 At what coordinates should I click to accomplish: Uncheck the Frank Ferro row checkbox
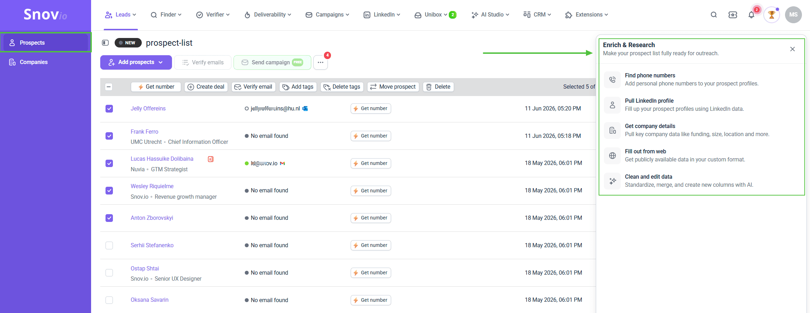click(x=109, y=136)
